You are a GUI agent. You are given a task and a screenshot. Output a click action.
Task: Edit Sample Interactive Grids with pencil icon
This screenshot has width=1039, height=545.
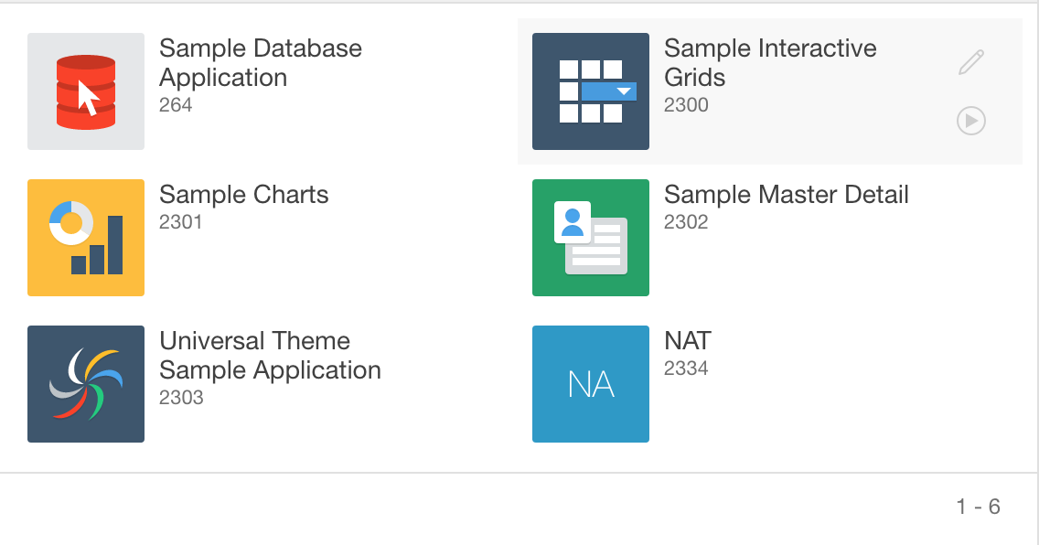pos(971,63)
